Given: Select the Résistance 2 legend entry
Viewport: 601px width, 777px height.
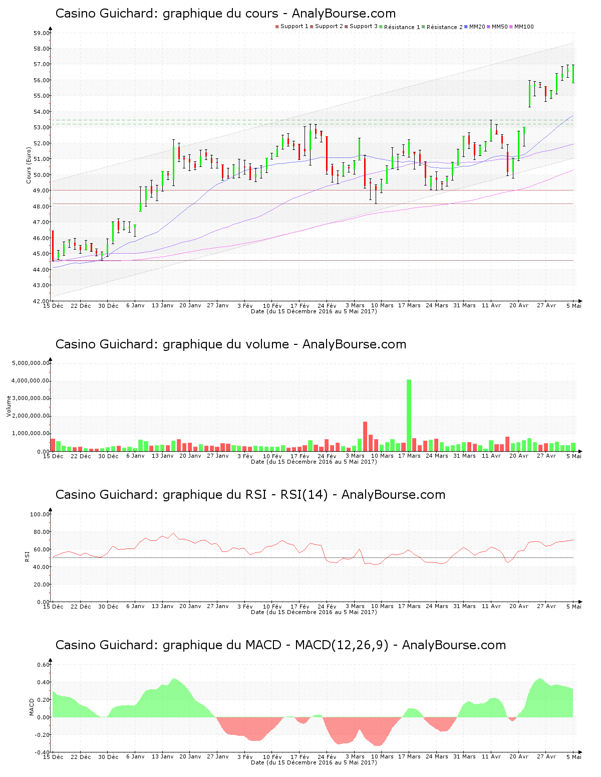Looking at the screenshot, I should (442, 27).
